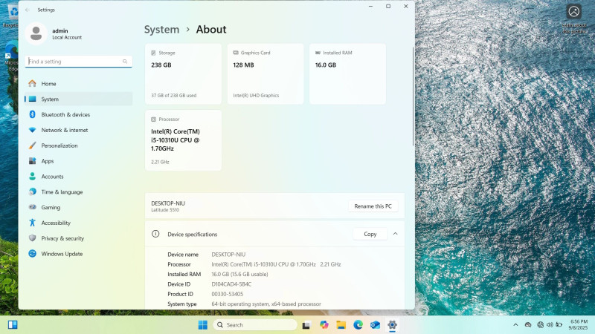This screenshot has width=595, height=334.
Task: Show hidden system tray icons
Action: (x=515, y=325)
